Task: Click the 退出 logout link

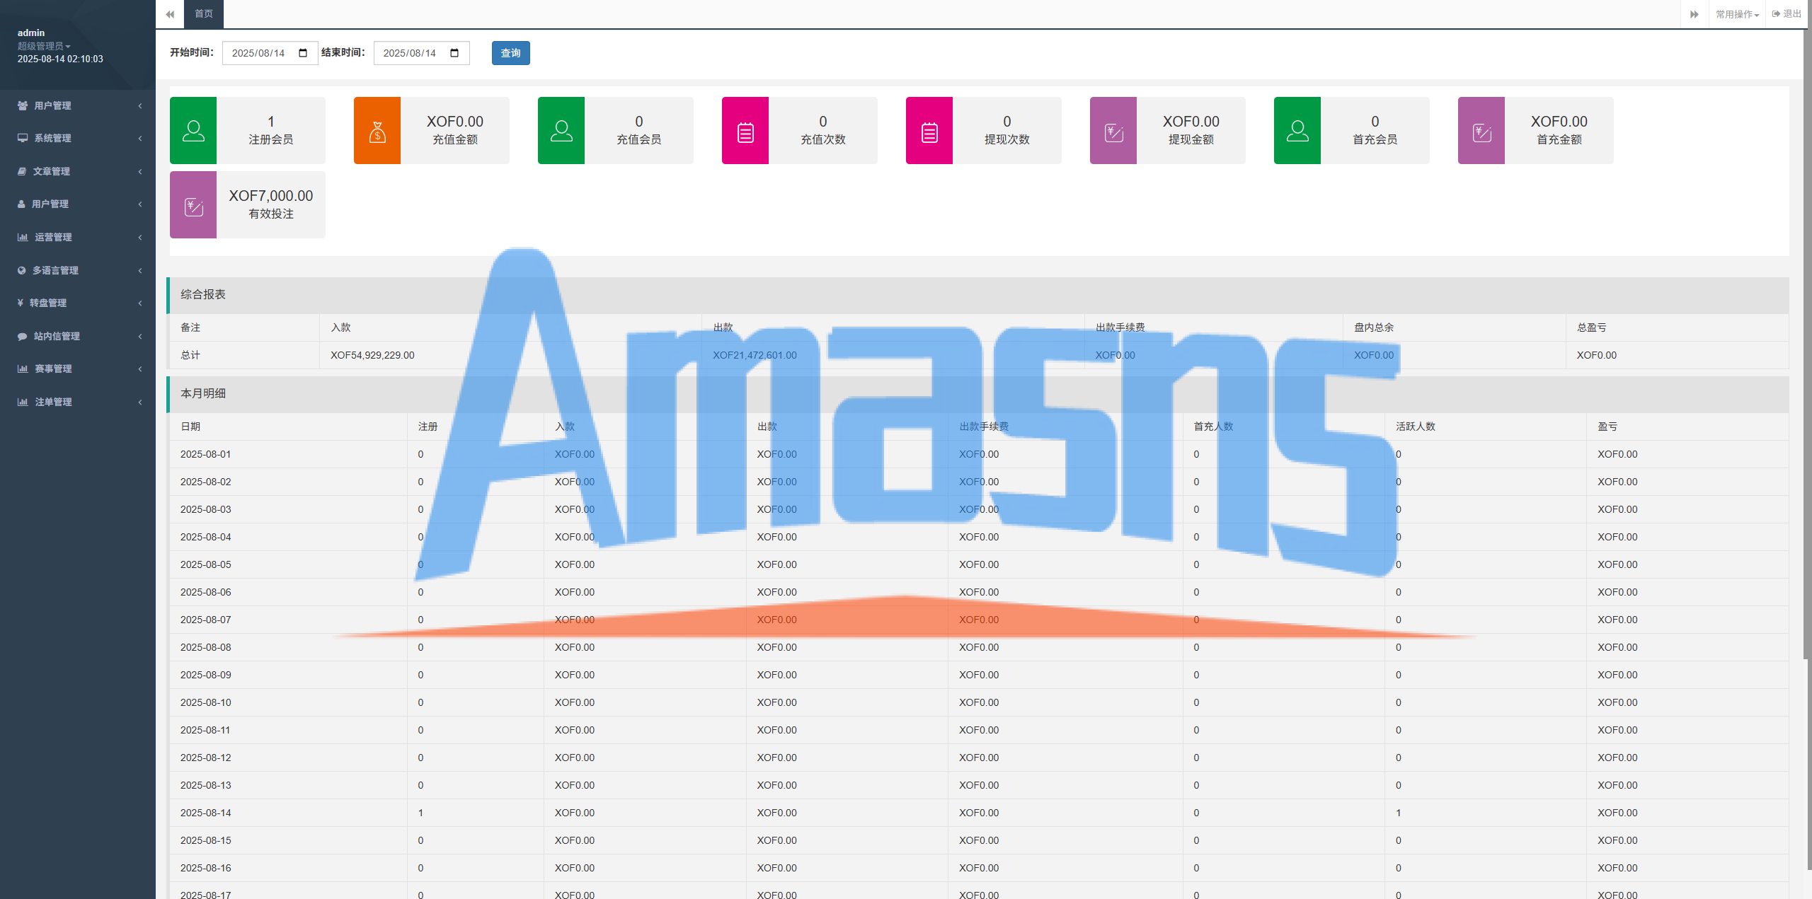Action: (1787, 14)
